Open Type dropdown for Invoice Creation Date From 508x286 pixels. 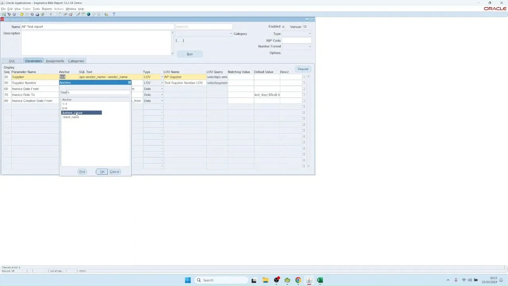click(x=162, y=101)
